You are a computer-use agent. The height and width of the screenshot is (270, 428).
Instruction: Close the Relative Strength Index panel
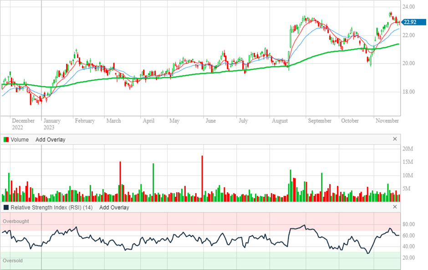pyautogui.click(x=395, y=207)
